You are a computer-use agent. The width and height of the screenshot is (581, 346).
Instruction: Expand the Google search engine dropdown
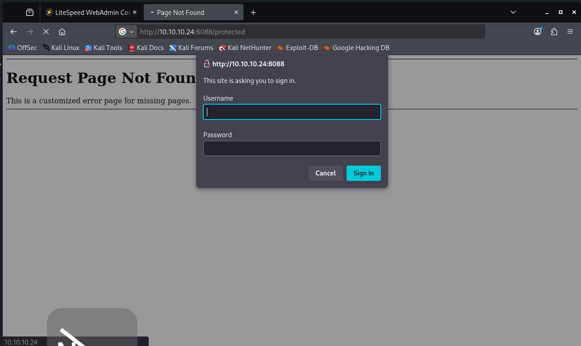pyautogui.click(x=127, y=32)
